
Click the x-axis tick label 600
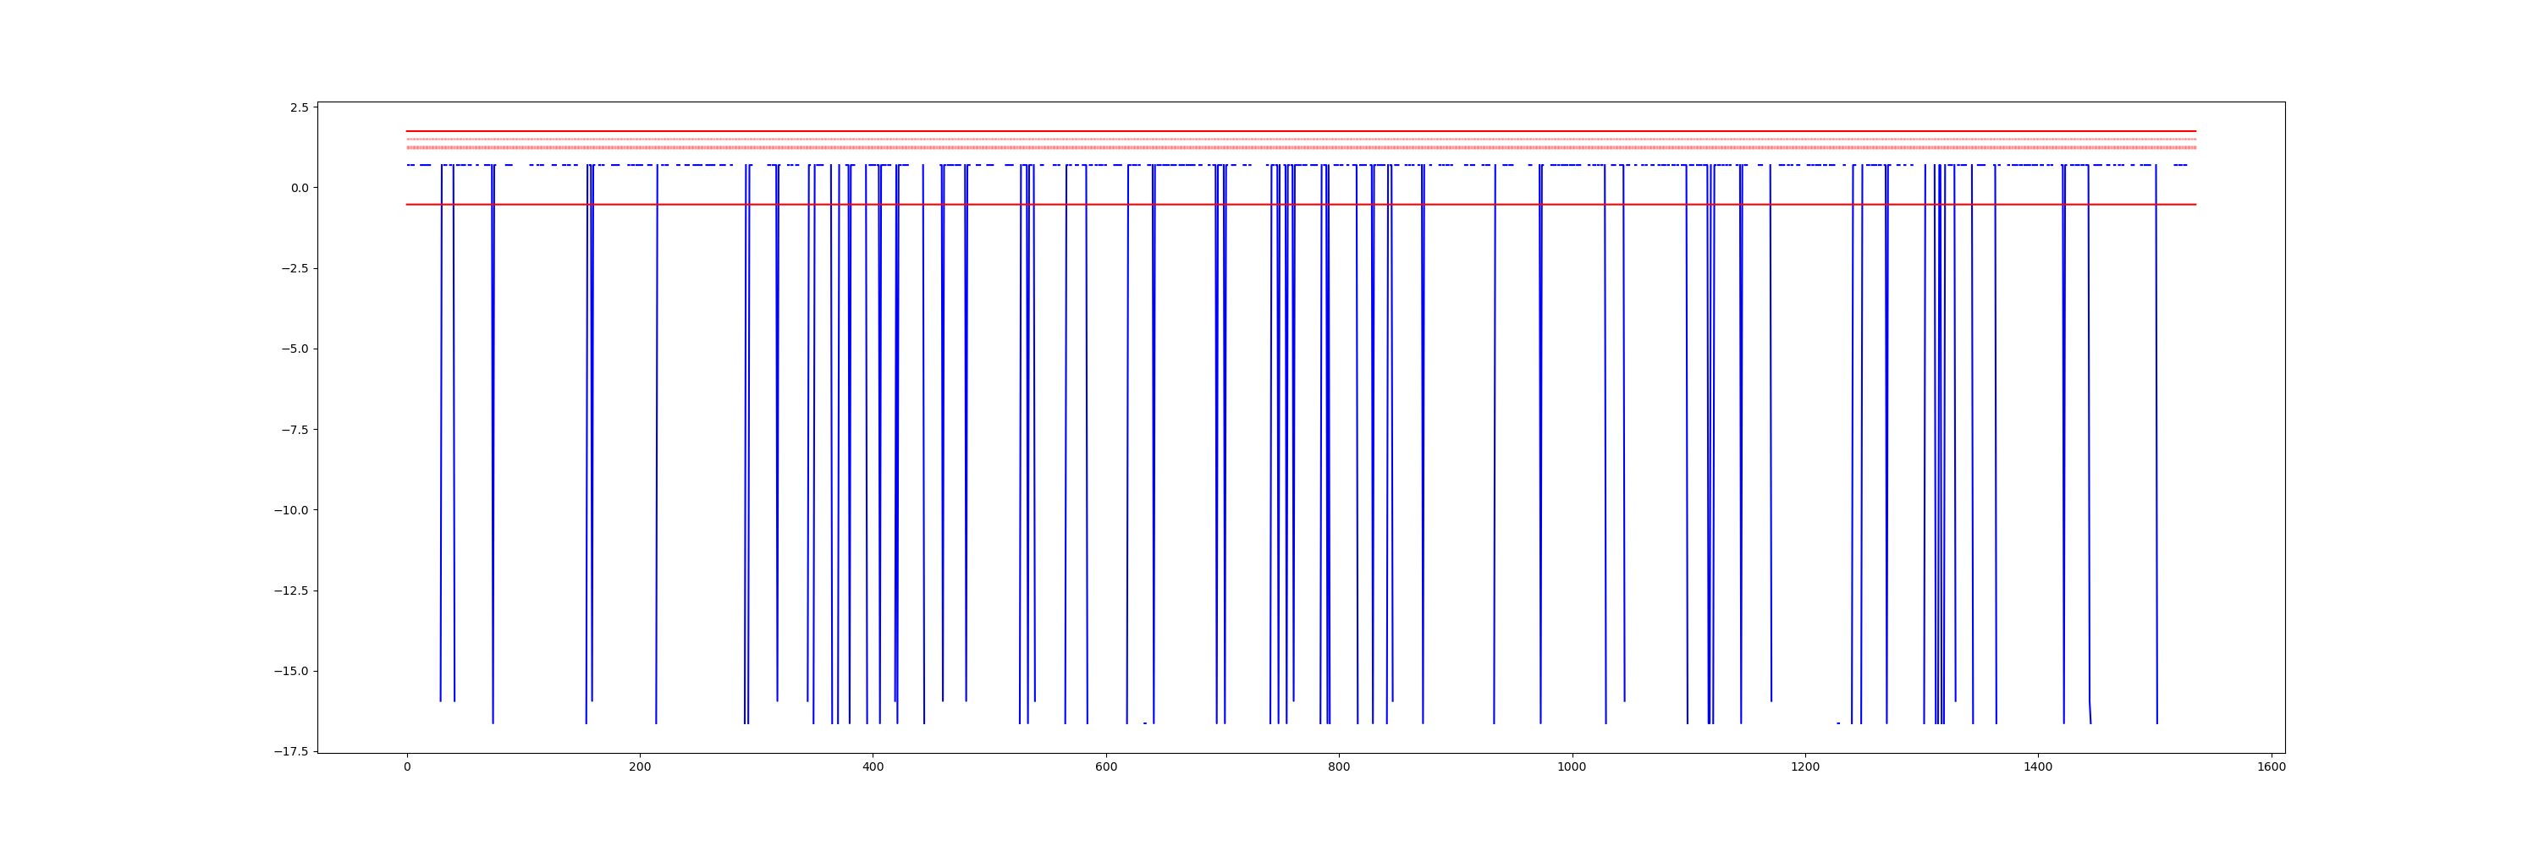(x=1106, y=767)
